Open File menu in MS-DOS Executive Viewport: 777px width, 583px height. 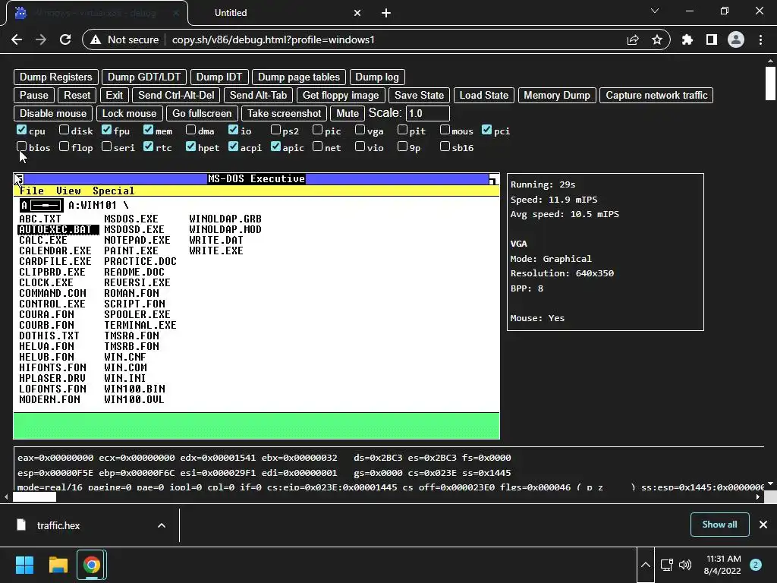tap(31, 191)
